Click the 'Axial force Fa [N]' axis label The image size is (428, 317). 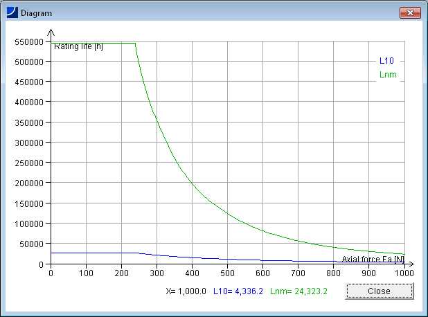(373, 259)
